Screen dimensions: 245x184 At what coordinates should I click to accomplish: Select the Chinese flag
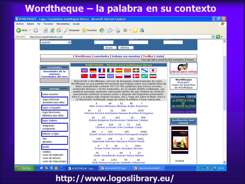coord(84,76)
